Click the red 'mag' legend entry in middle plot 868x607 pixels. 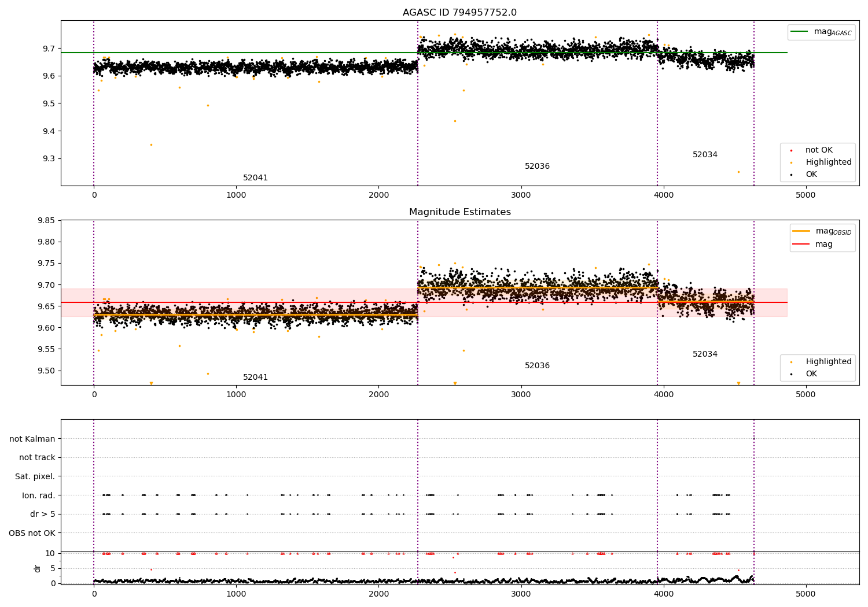click(812, 244)
